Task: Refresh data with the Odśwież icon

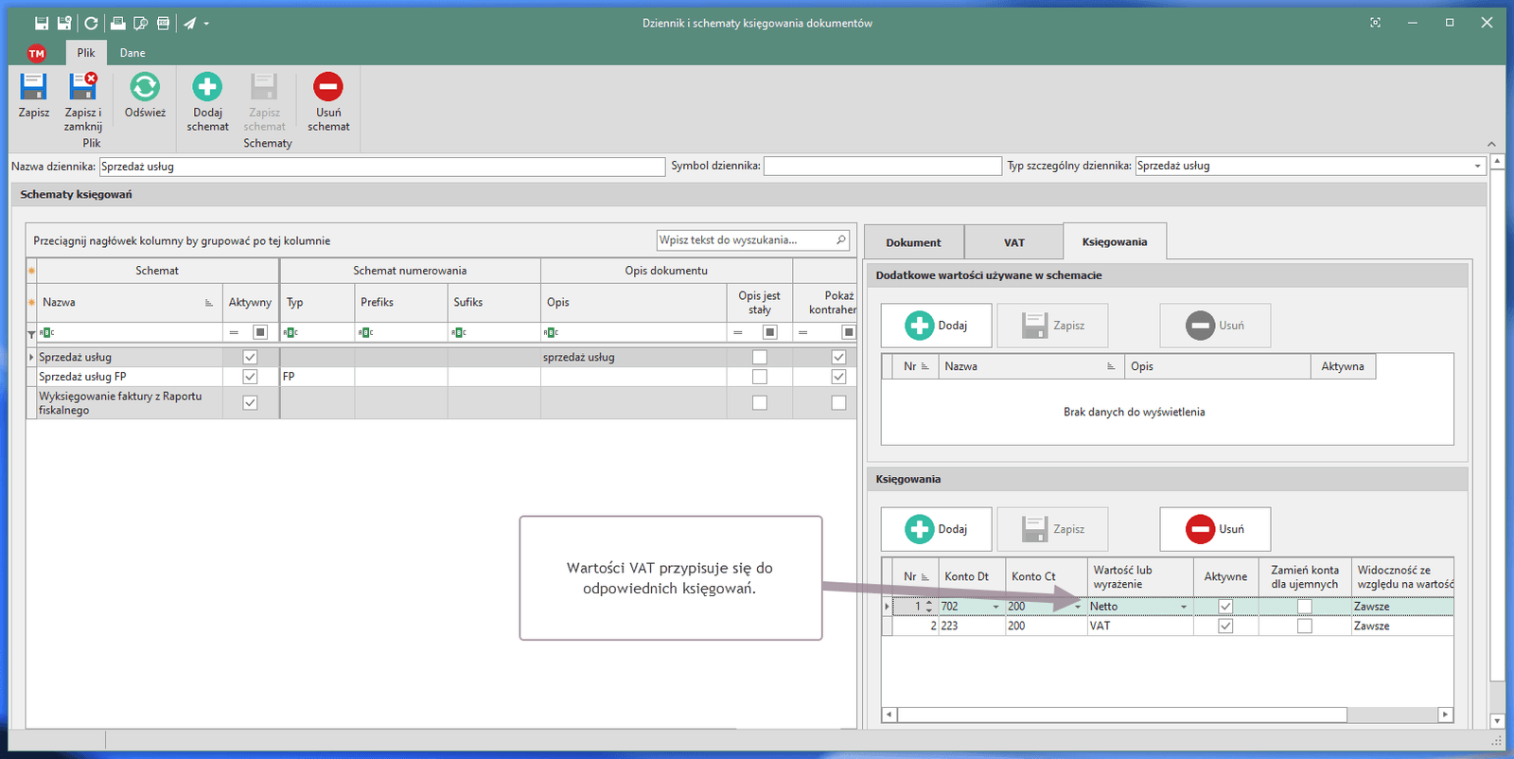Action: pyautogui.click(x=145, y=88)
